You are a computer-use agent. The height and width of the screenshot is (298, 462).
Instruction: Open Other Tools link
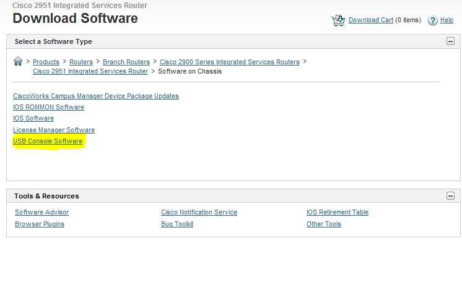point(324,224)
